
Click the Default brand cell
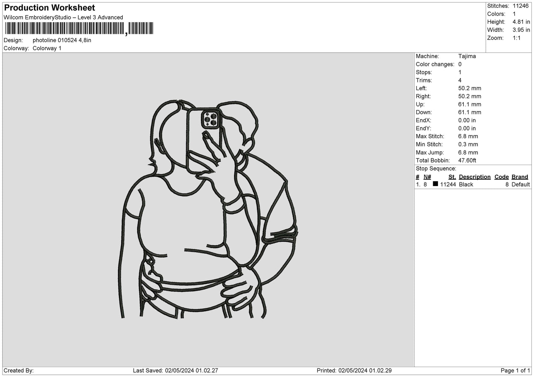click(x=521, y=185)
